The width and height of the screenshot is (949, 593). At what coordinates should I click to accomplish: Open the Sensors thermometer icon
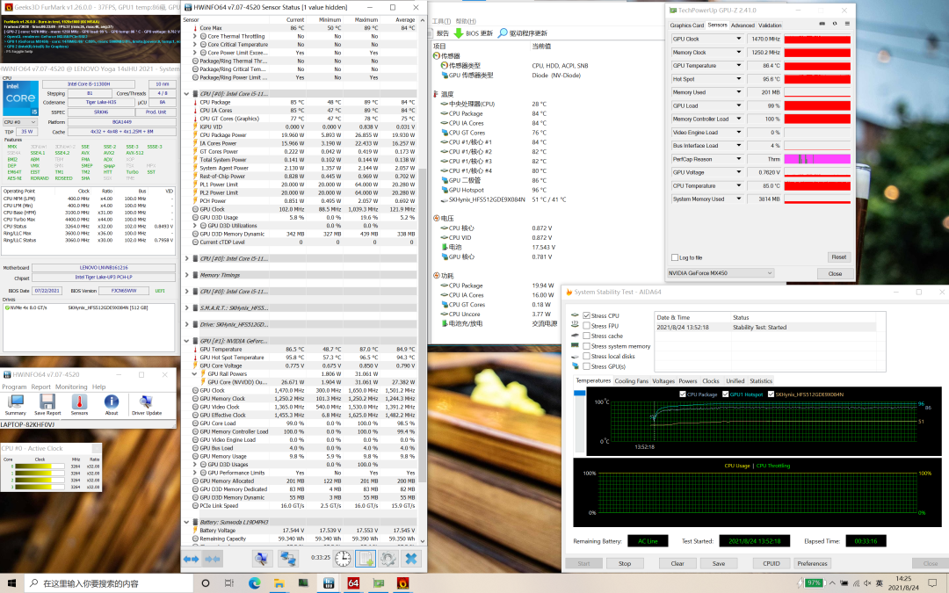79,402
